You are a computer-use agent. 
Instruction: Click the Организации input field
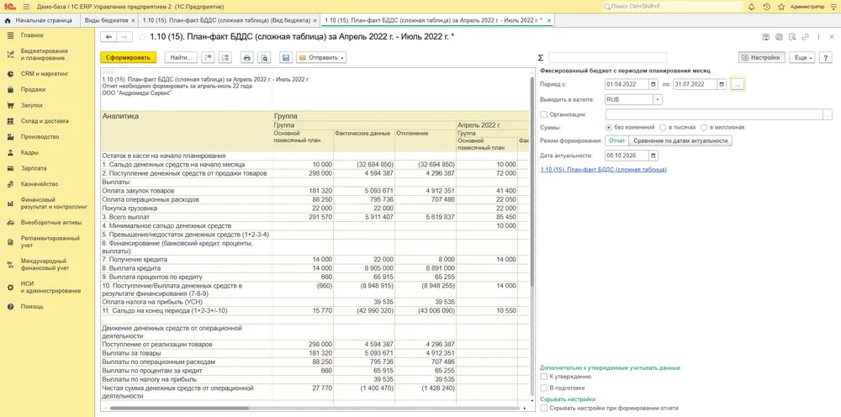click(714, 114)
